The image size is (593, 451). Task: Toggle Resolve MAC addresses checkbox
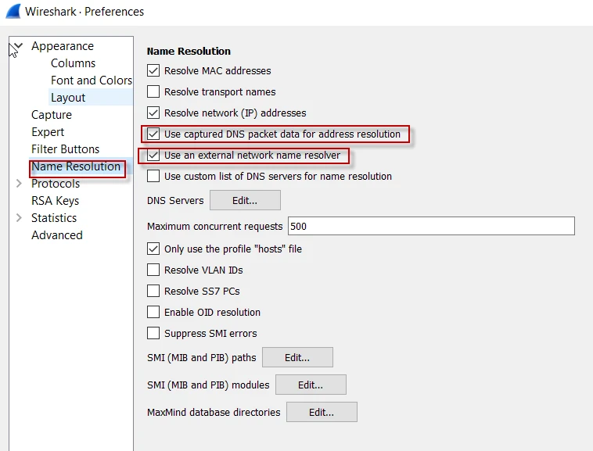153,71
